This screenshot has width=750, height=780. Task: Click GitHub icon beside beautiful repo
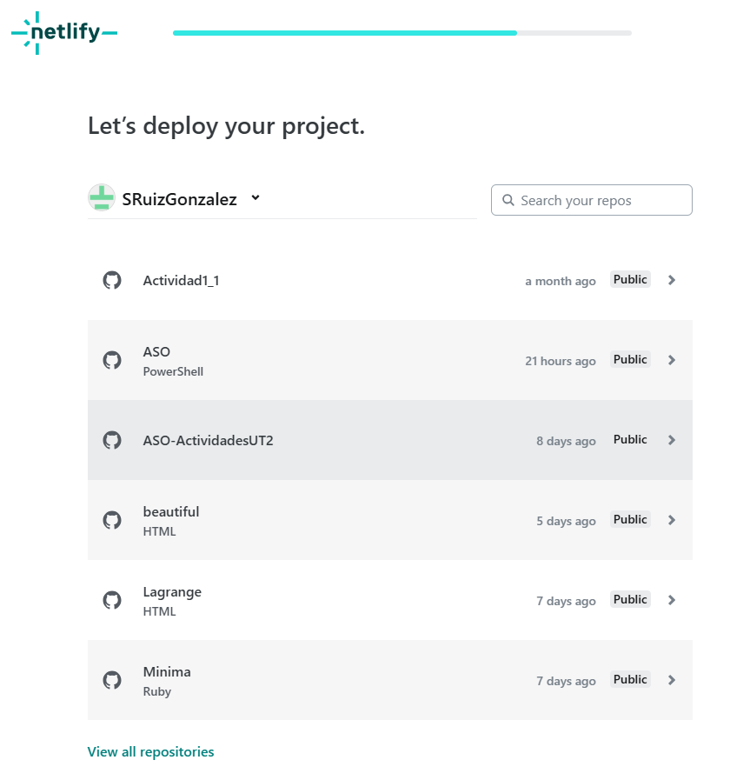(x=112, y=520)
